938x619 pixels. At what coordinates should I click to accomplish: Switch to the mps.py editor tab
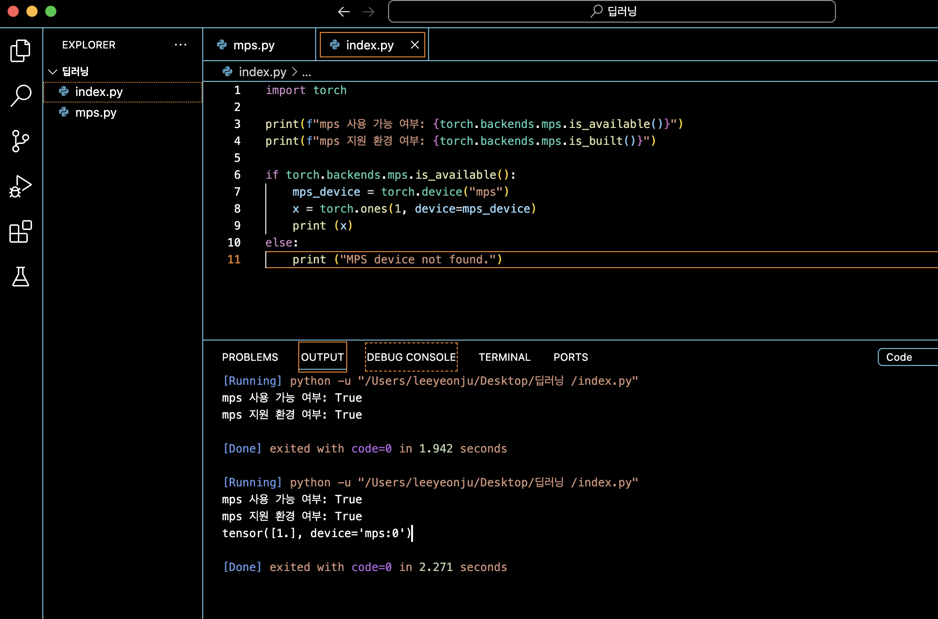(254, 45)
